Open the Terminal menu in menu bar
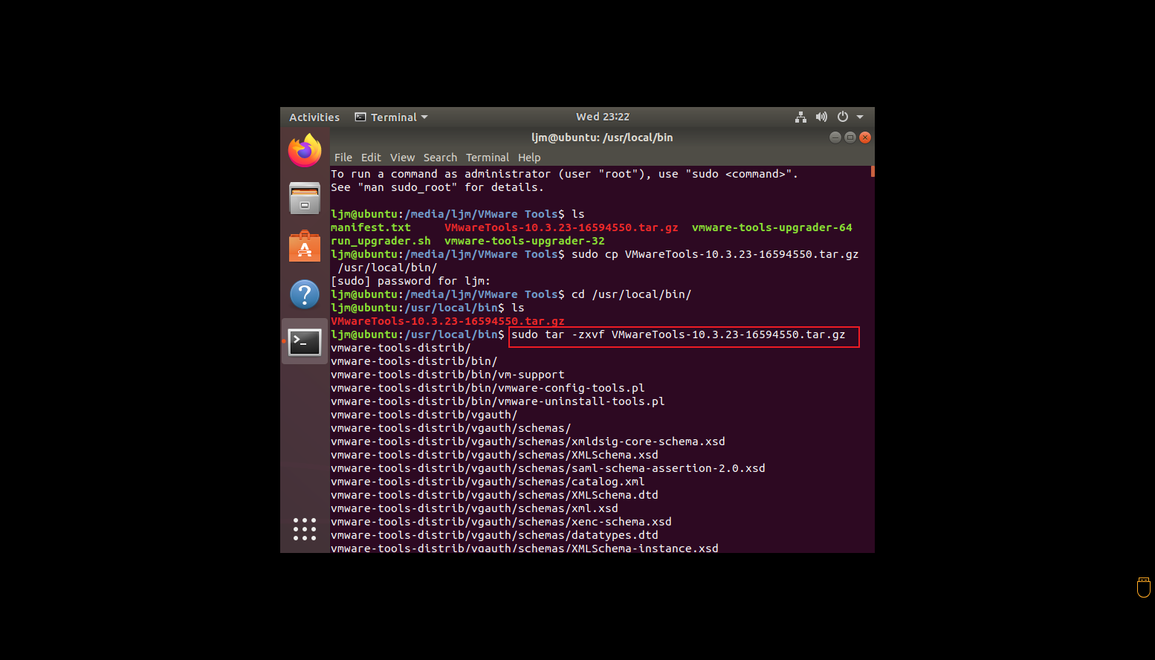The height and width of the screenshot is (660, 1155). pyautogui.click(x=488, y=158)
